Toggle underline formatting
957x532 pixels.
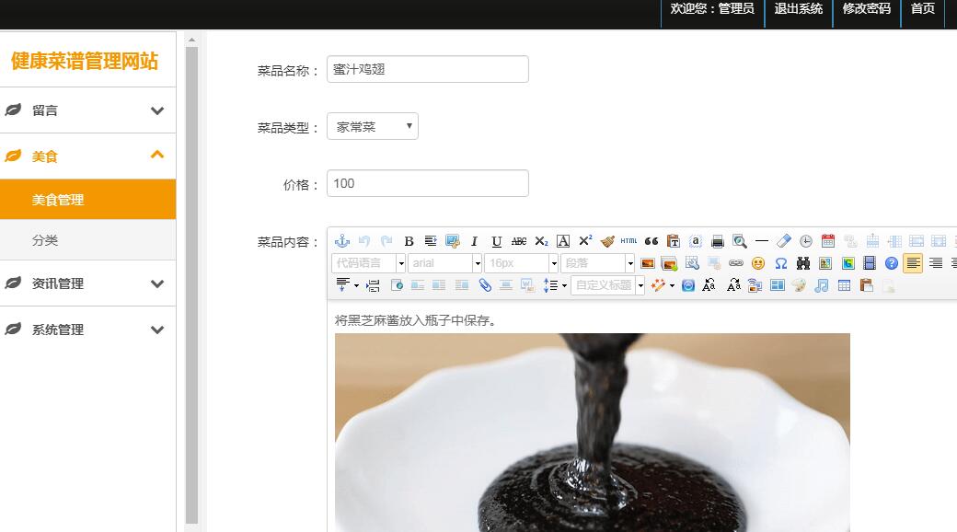coord(497,241)
